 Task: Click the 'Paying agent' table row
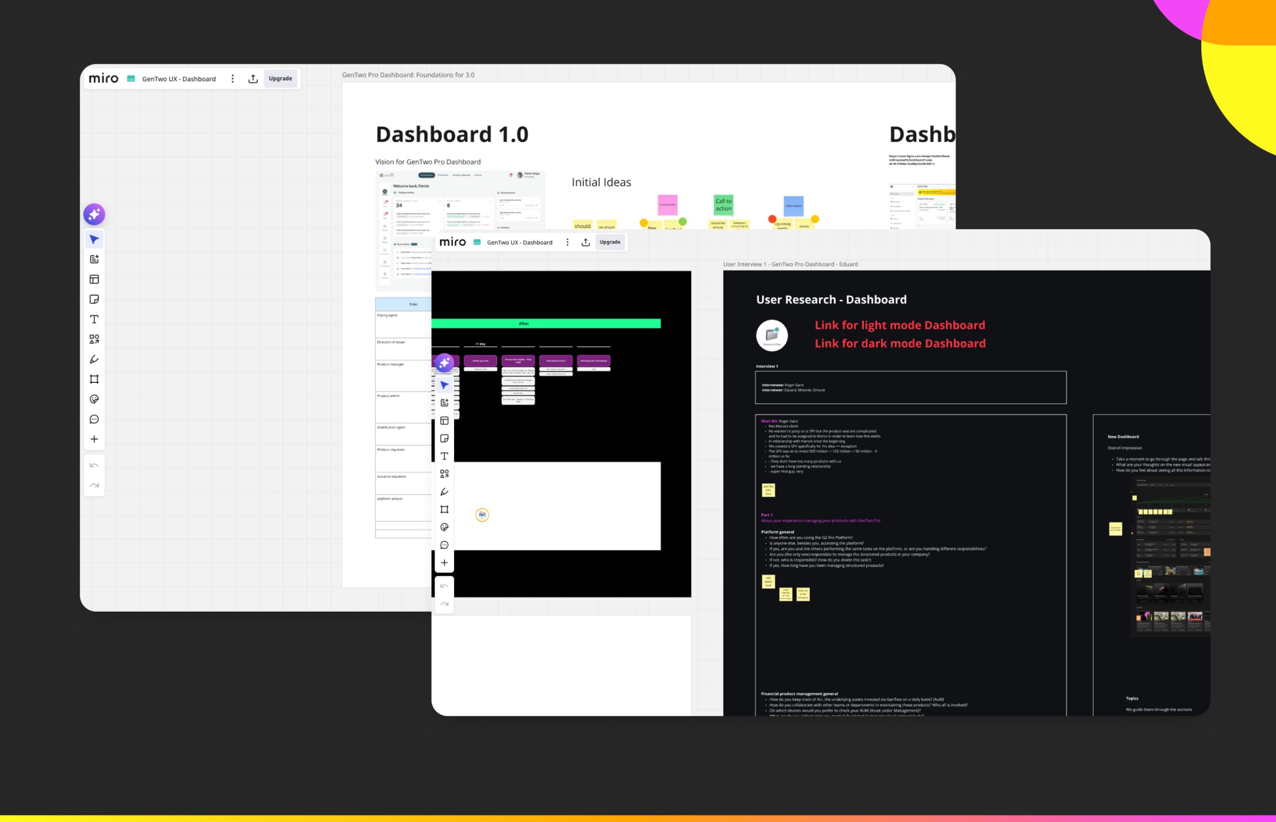[x=403, y=325]
